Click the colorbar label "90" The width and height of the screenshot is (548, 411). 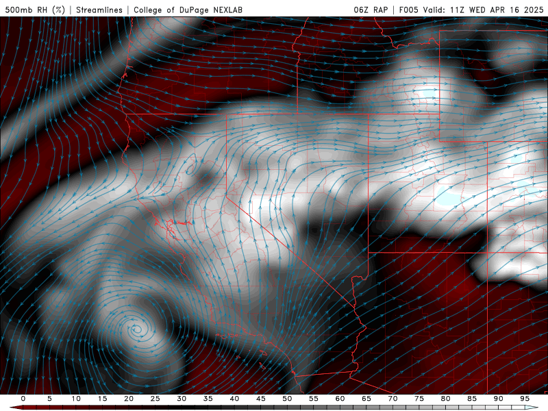[498, 399]
